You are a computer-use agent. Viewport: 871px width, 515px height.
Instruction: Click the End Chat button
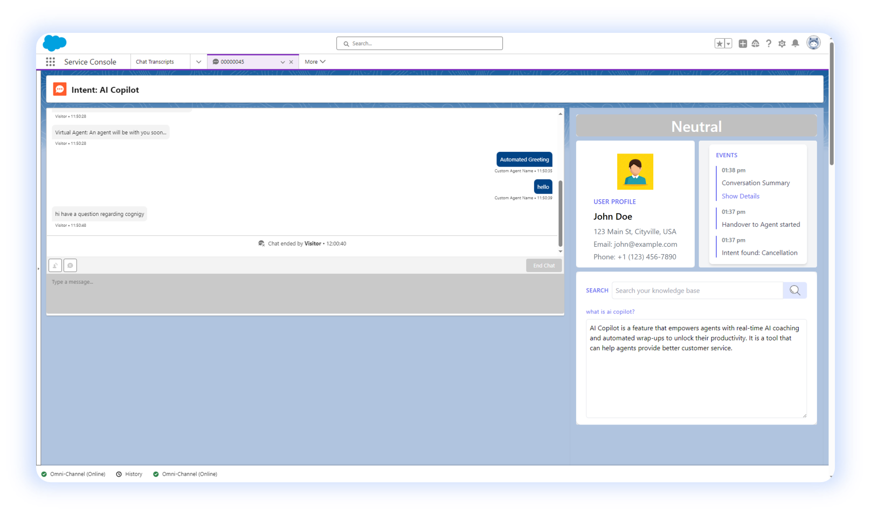544,266
